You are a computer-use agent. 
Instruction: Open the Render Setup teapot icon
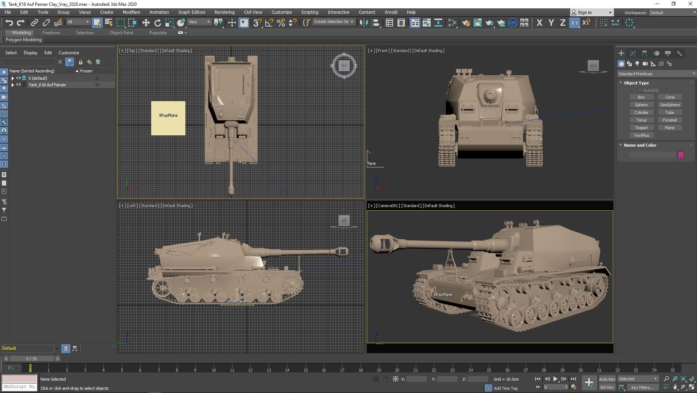[466, 23]
